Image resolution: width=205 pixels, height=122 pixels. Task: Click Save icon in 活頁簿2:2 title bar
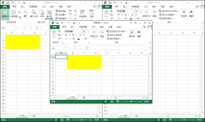(x=58, y=23)
